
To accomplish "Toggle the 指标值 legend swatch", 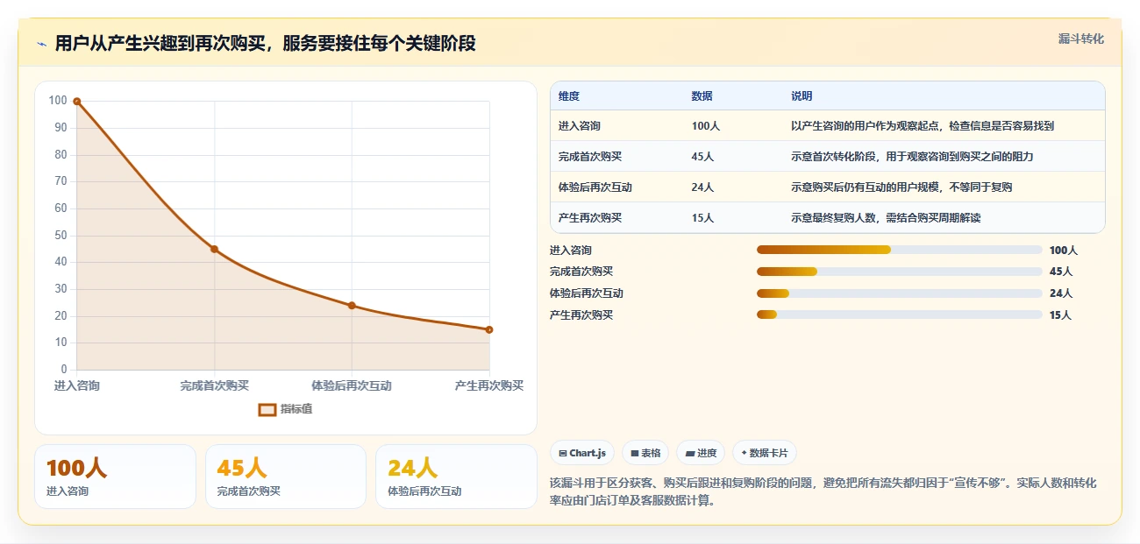I will (267, 409).
